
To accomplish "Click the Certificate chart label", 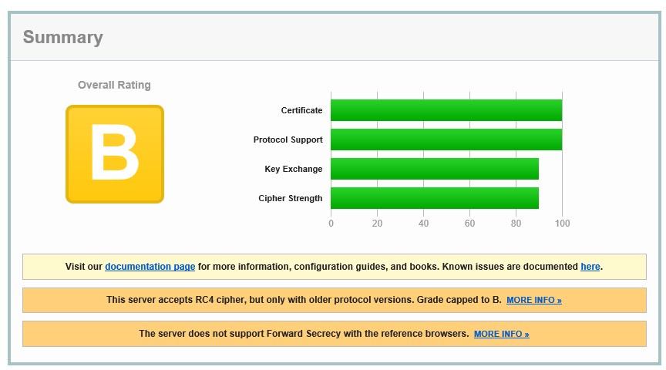I will (x=301, y=110).
